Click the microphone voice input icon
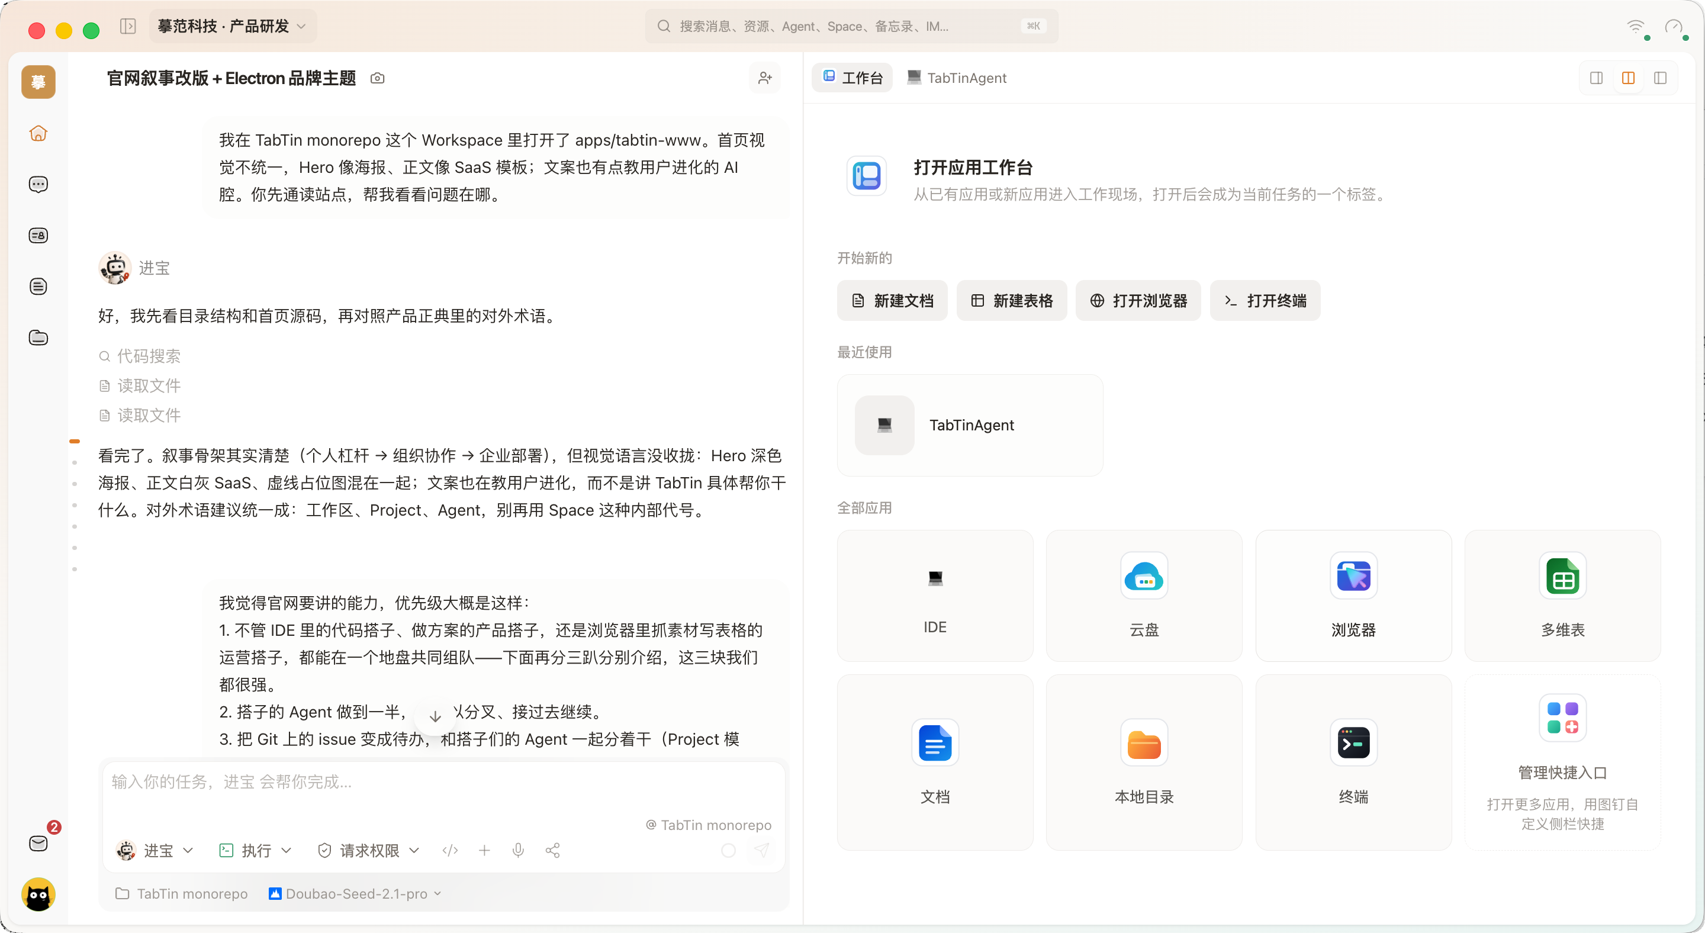 (518, 850)
